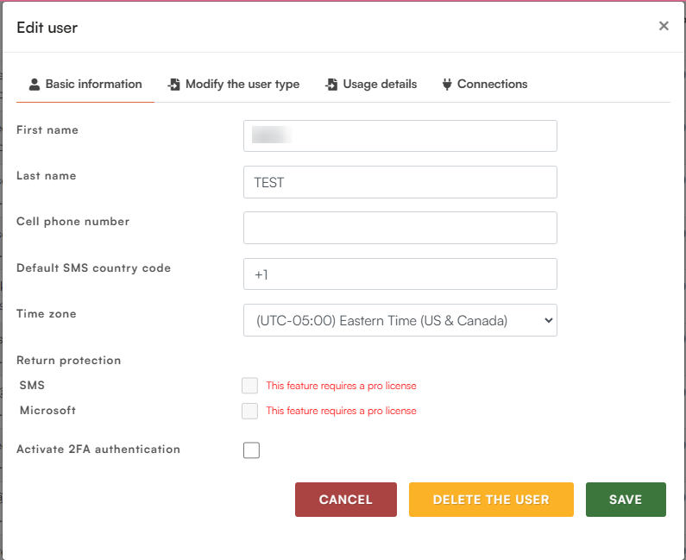Screen dimensions: 686x560
Task: Edit the Default SMS country code field
Action: (400, 274)
